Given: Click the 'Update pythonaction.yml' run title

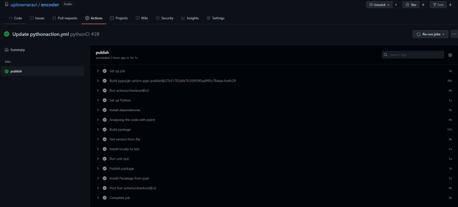Looking at the screenshot, I should coord(41,34).
